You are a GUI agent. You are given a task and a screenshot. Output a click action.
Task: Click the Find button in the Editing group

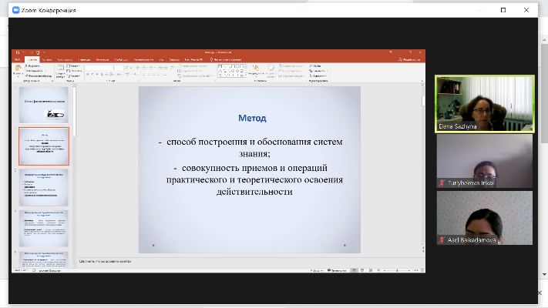pyautogui.click(x=317, y=65)
